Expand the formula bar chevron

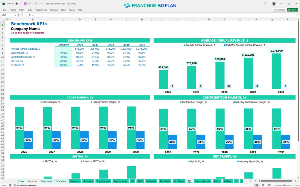297,15
